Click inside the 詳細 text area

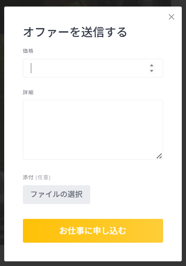(x=93, y=130)
